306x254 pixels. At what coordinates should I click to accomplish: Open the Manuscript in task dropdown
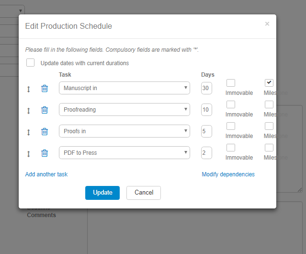click(125, 88)
